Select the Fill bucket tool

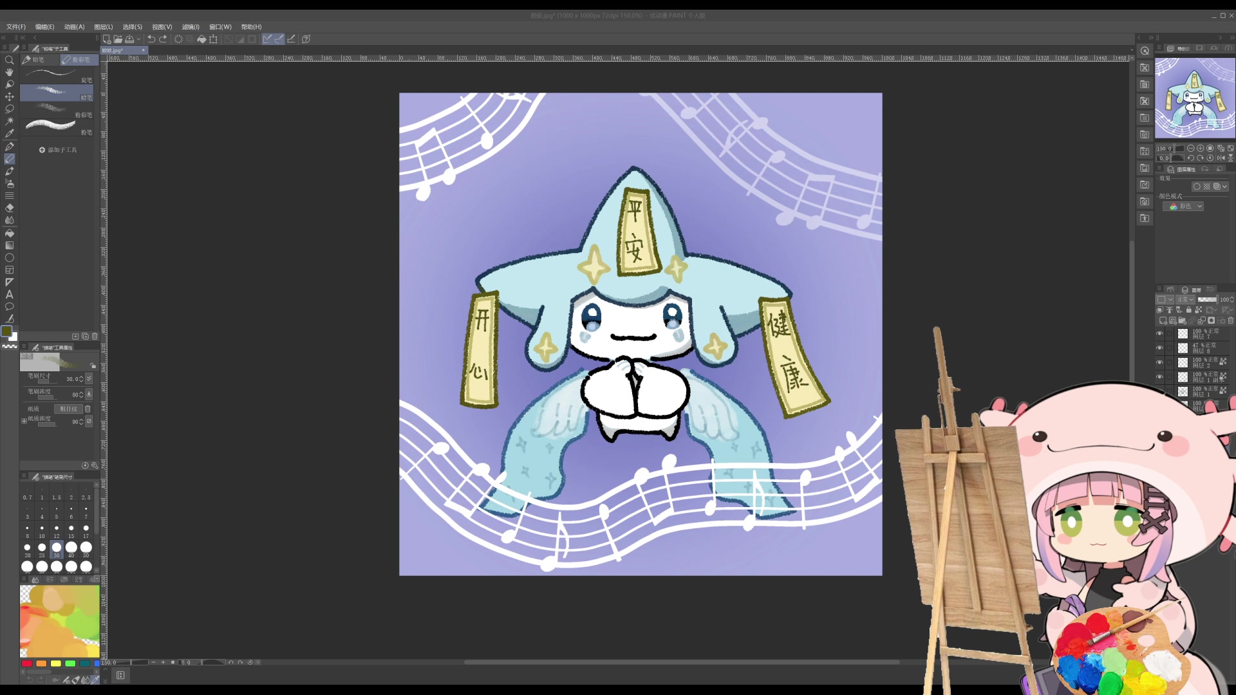(9, 233)
